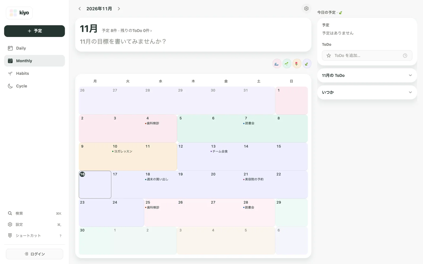Expand the 11月の ToDo section
423x264 pixels.
click(x=367, y=76)
